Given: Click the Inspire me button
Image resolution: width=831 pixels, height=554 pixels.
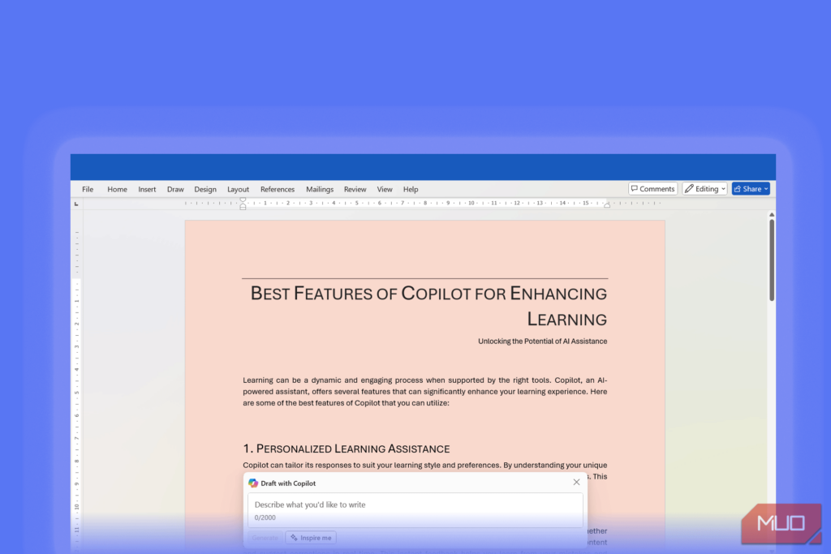Looking at the screenshot, I should (311, 538).
